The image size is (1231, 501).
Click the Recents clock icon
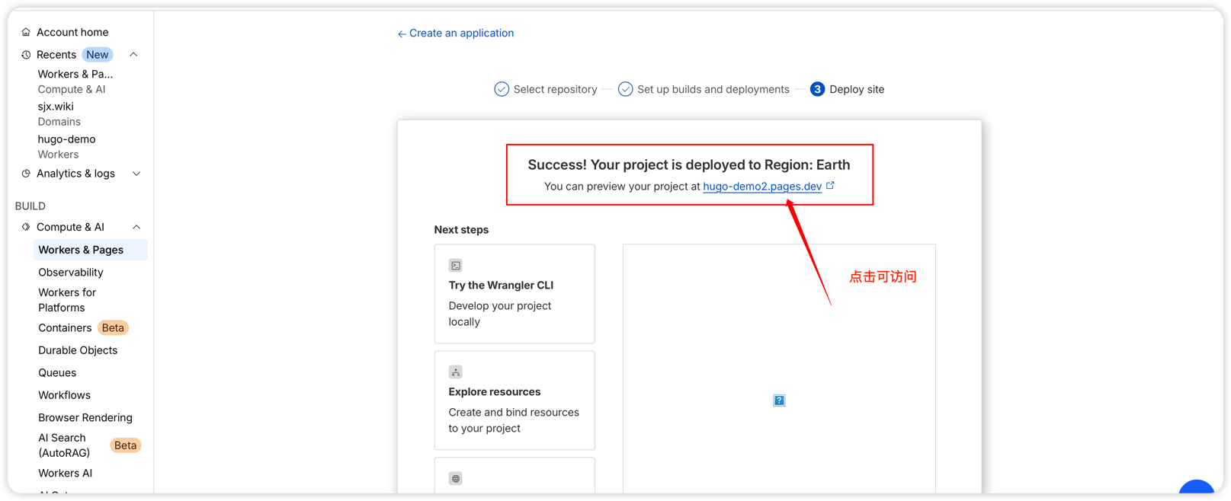pyautogui.click(x=26, y=55)
